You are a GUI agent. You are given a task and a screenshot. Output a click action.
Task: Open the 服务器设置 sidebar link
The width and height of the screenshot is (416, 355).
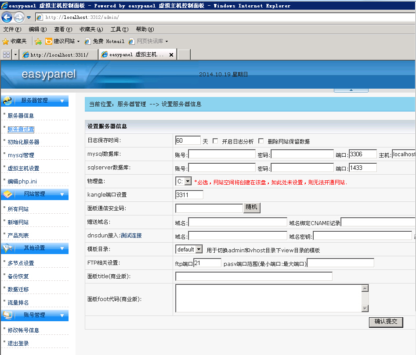21,129
